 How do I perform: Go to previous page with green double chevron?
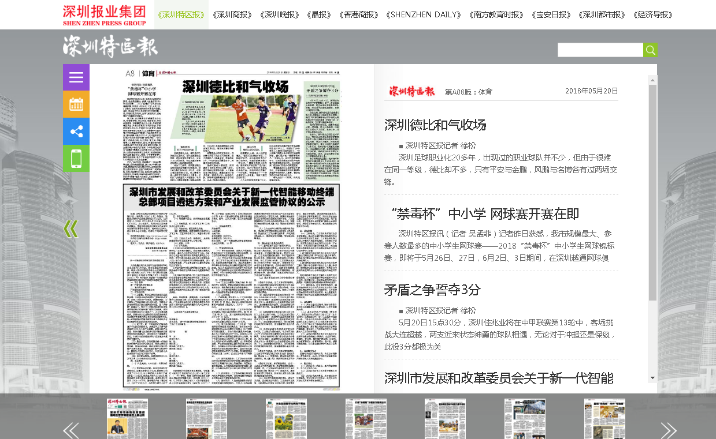71,229
